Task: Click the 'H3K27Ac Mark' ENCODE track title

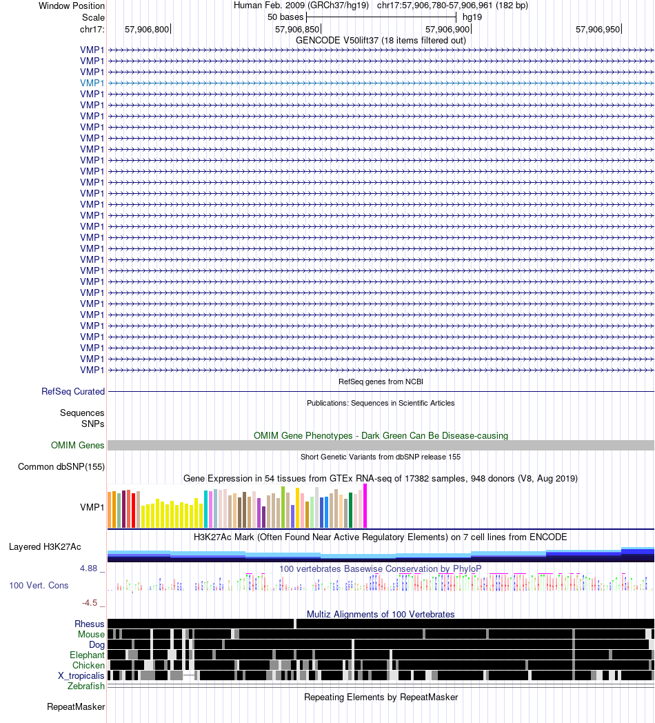Action: click(x=381, y=537)
